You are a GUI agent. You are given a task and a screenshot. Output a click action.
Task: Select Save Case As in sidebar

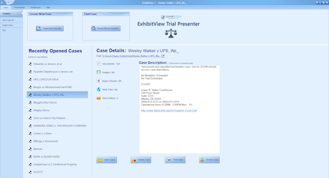point(8,20)
